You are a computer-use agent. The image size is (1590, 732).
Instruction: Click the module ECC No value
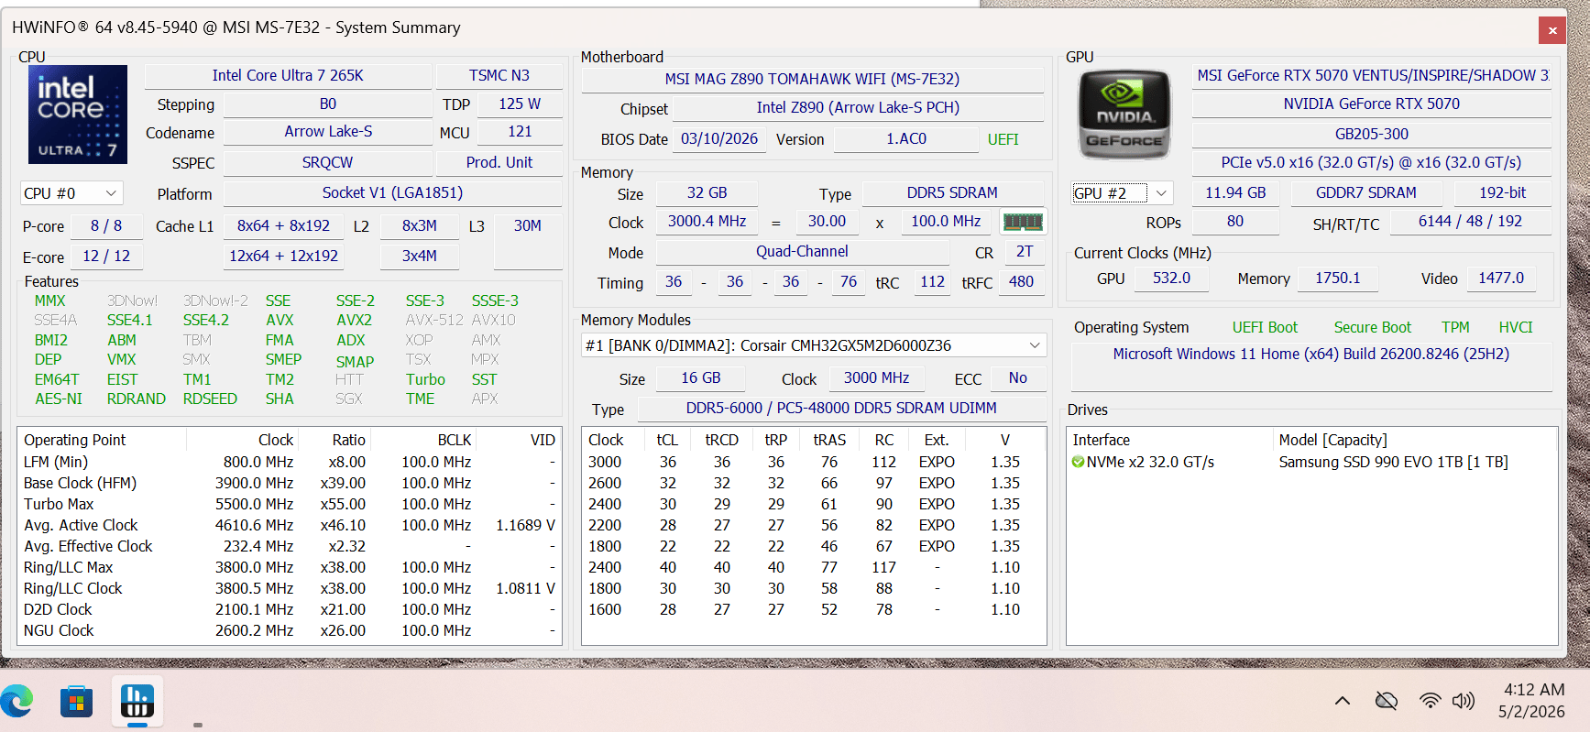pyautogui.click(x=1018, y=378)
